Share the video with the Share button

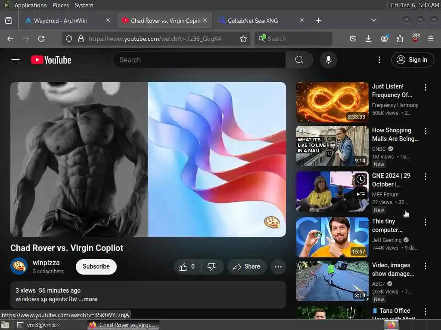point(247,266)
